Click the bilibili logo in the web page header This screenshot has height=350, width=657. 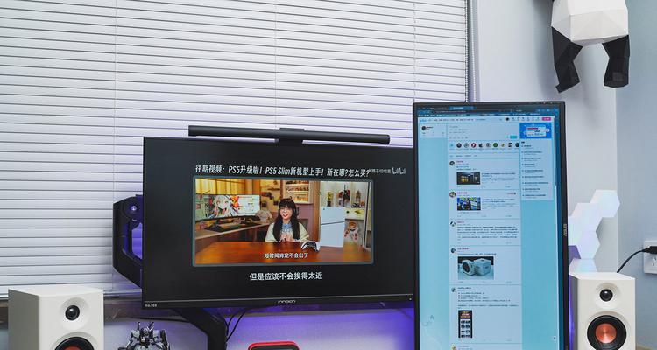[x=423, y=120]
